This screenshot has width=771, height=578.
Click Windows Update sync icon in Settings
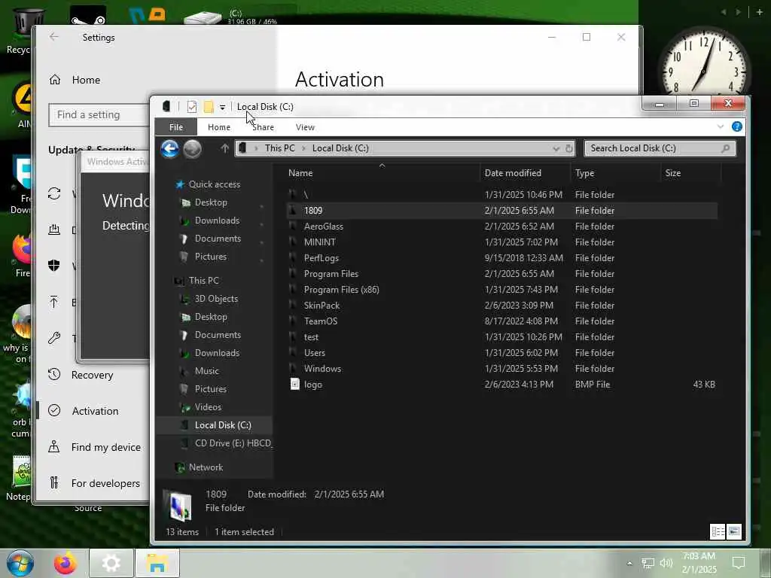click(54, 193)
